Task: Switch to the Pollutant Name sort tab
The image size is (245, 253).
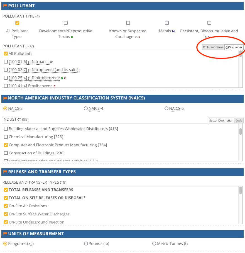Action: tap(213, 47)
